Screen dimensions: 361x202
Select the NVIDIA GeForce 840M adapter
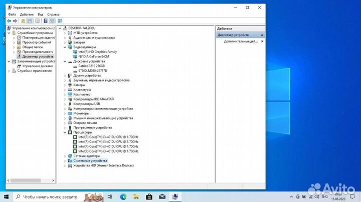94,56
